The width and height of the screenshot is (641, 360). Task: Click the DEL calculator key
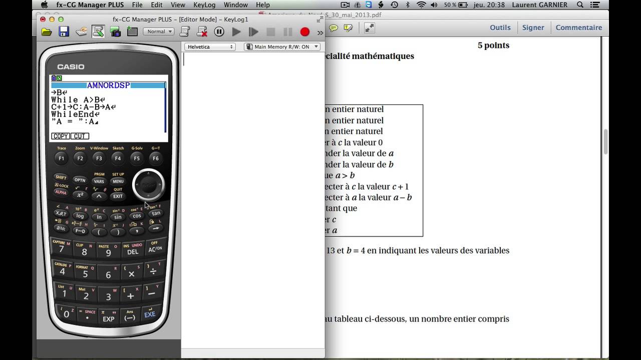tap(132, 252)
